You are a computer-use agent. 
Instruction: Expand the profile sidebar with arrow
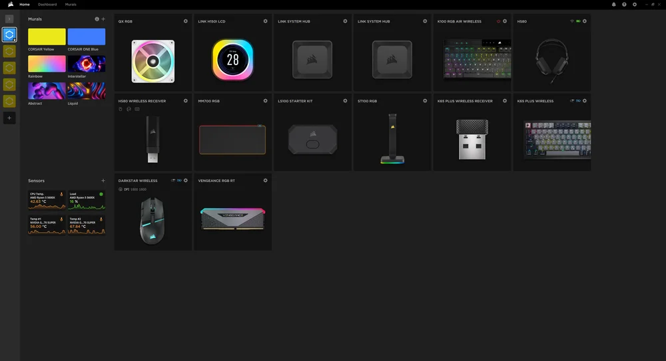coord(9,19)
